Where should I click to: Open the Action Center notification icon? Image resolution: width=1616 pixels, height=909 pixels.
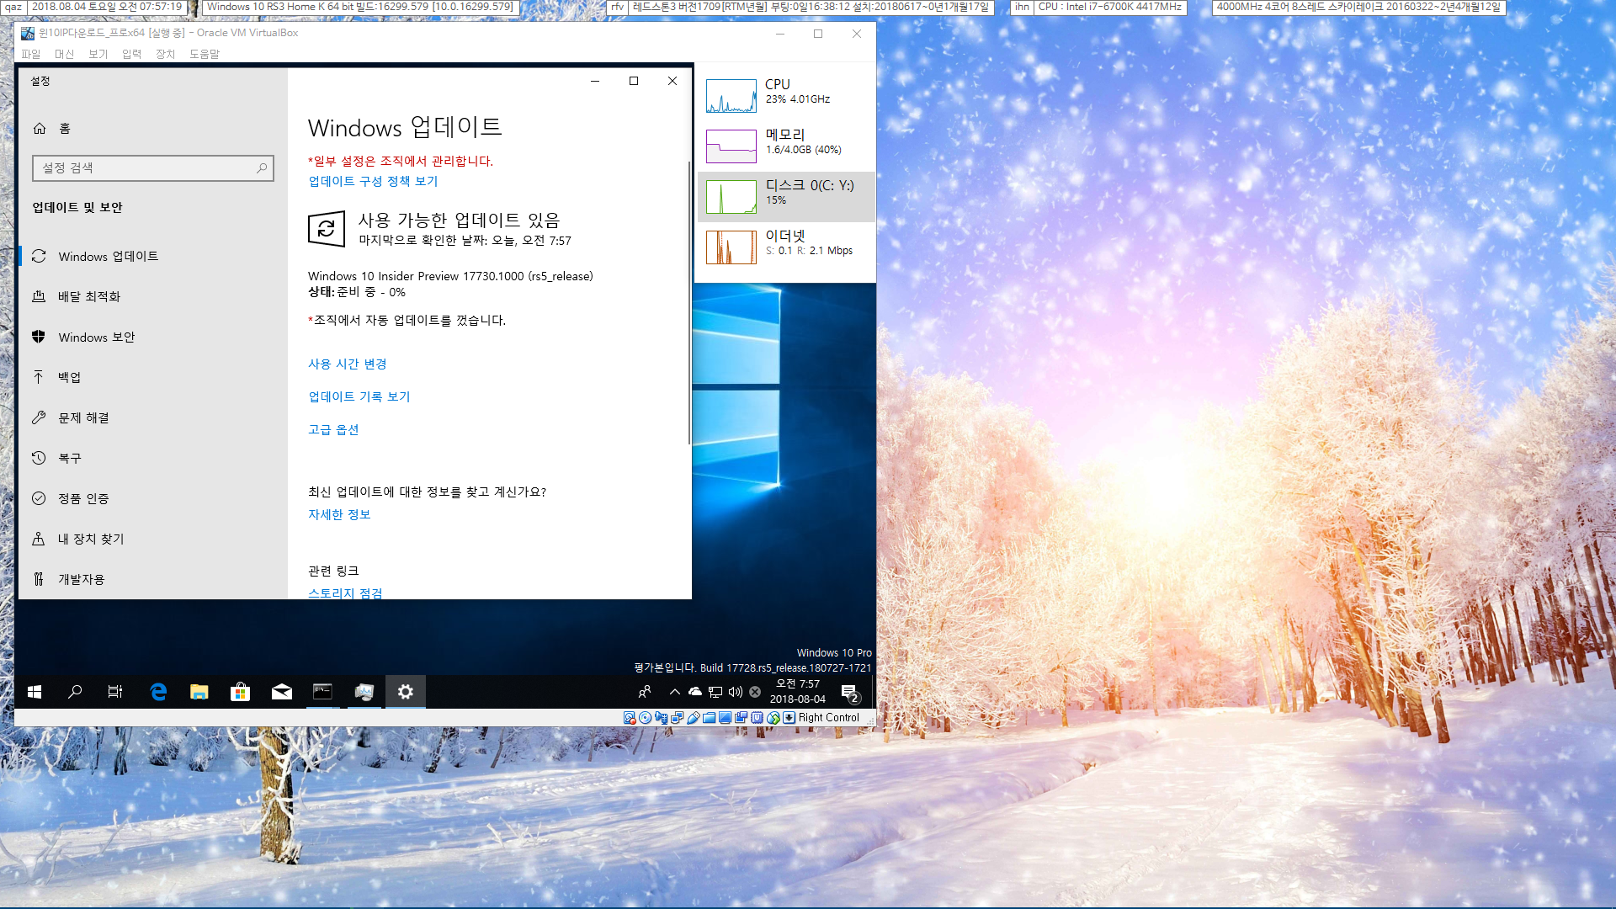point(850,692)
